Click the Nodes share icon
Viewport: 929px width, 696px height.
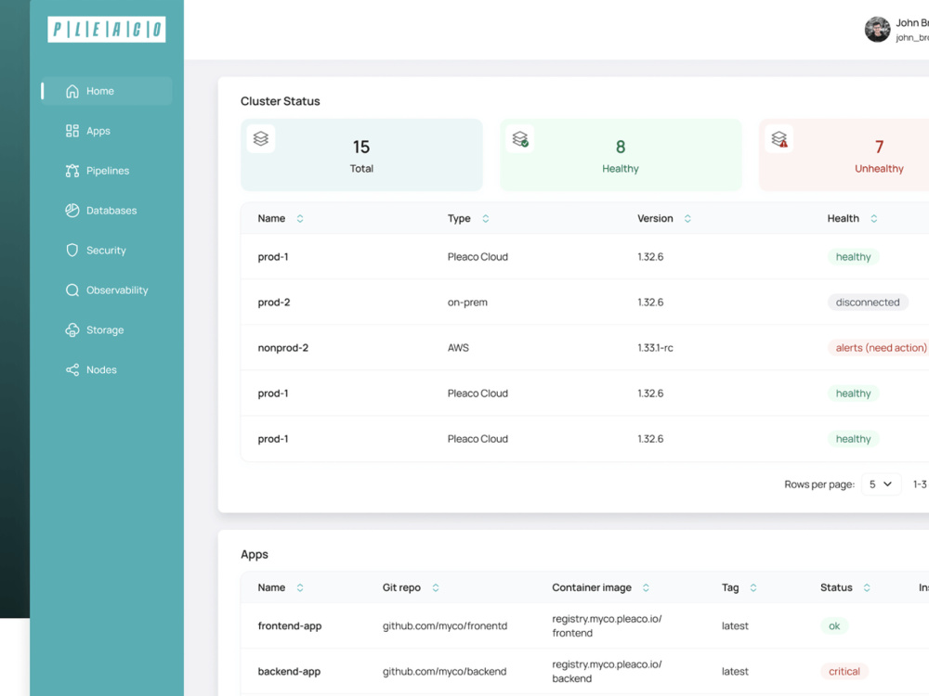72,370
